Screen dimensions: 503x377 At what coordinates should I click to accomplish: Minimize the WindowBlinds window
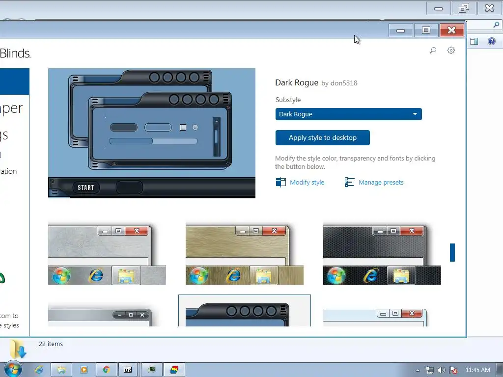401,30
